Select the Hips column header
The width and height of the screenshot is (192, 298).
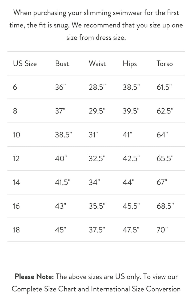130,64
